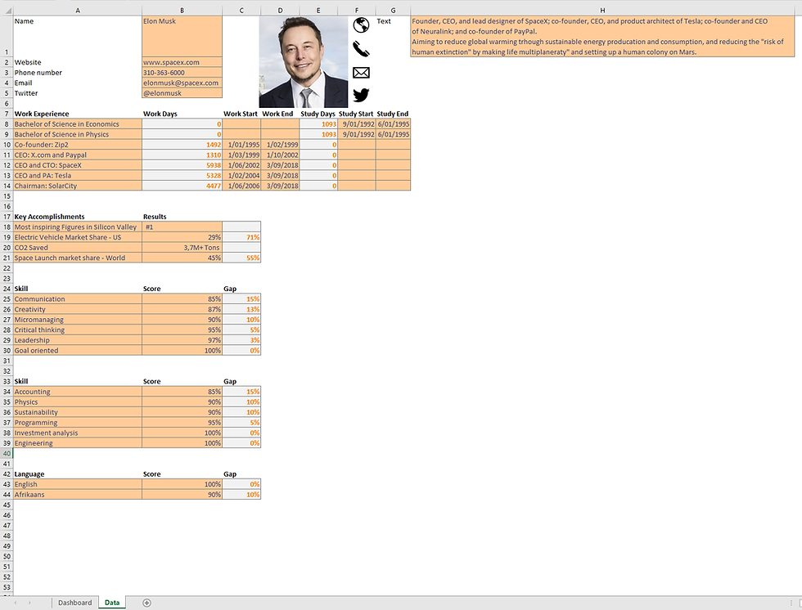Select column B header
The width and height of the screenshot is (802, 610).
(182, 10)
